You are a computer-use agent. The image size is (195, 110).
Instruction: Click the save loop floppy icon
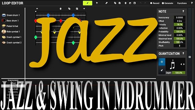pos(135,3)
